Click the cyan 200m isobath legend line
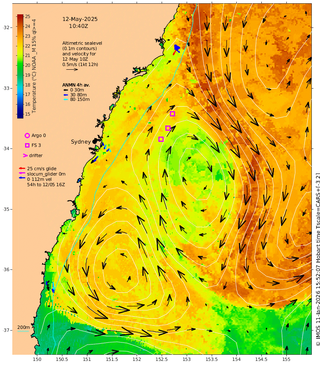This screenshot has height=365, width=320. click(23, 331)
